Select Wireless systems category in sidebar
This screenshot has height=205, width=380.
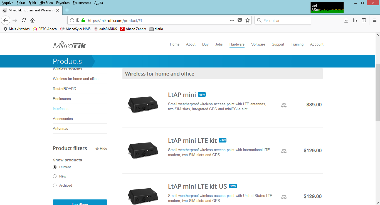[67, 69]
